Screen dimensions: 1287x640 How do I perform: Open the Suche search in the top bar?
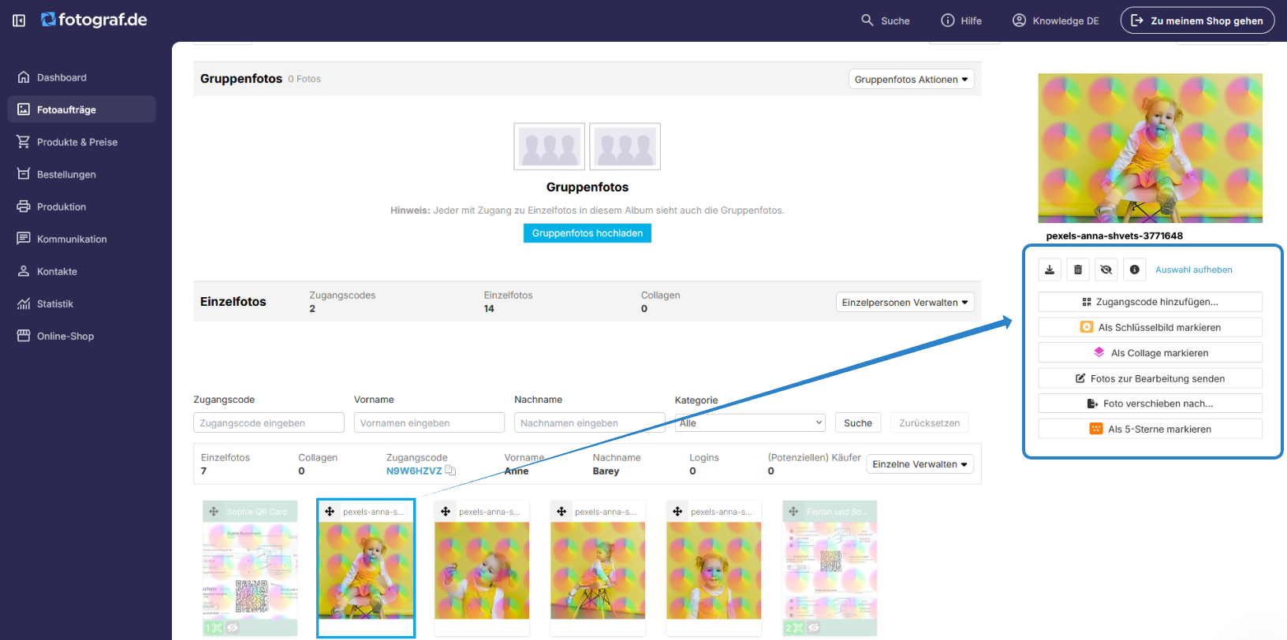pos(885,20)
